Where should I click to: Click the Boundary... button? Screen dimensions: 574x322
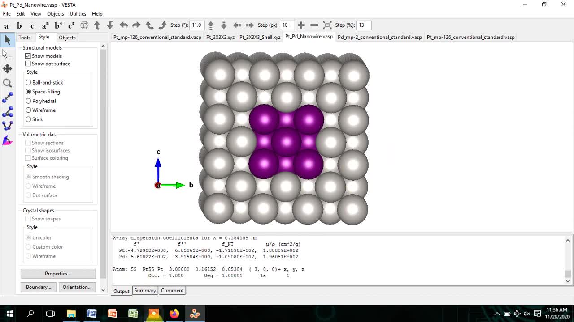(x=39, y=287)
